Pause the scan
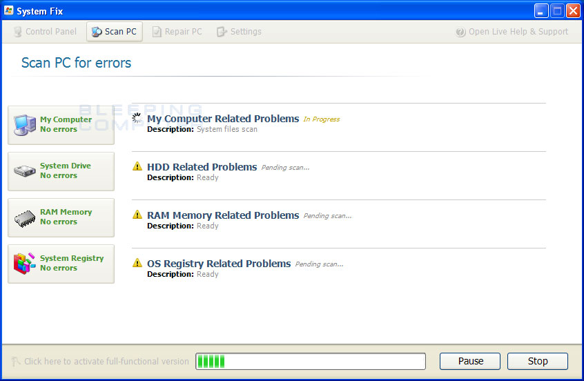The height and width of the screenshot is (381, 584). pyautogui.click(x=470, y=361)
